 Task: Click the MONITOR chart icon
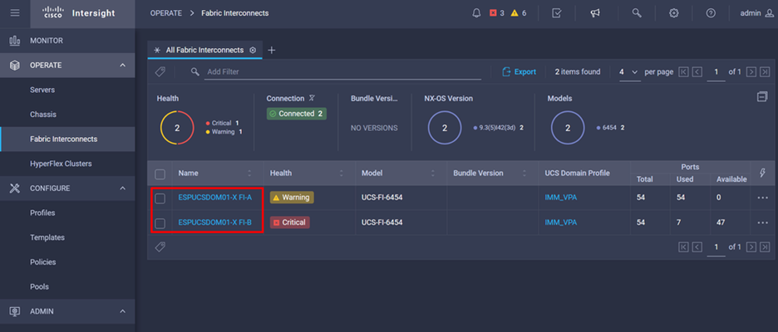14,41
